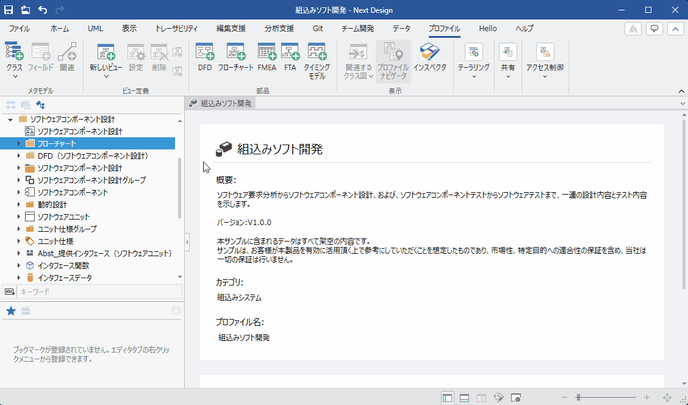The height and width of the screenshot is (405, 688).
Task: Switch to the Git tab
Action: 318,29
